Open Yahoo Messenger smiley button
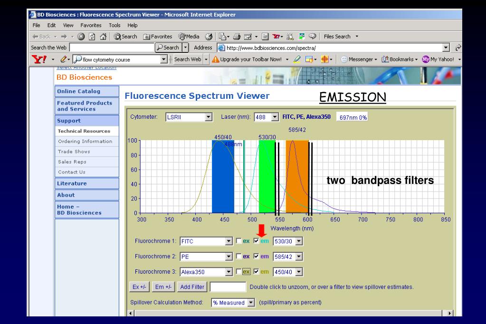Image resolution: width=486 pixels, height=324 pixels. (358, 59)
